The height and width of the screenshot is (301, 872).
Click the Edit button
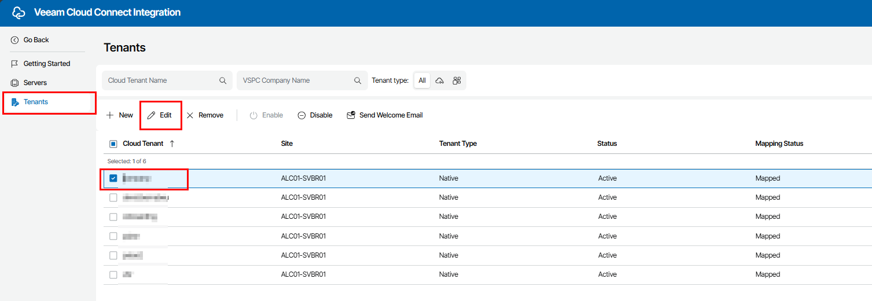tap(160, 115)
